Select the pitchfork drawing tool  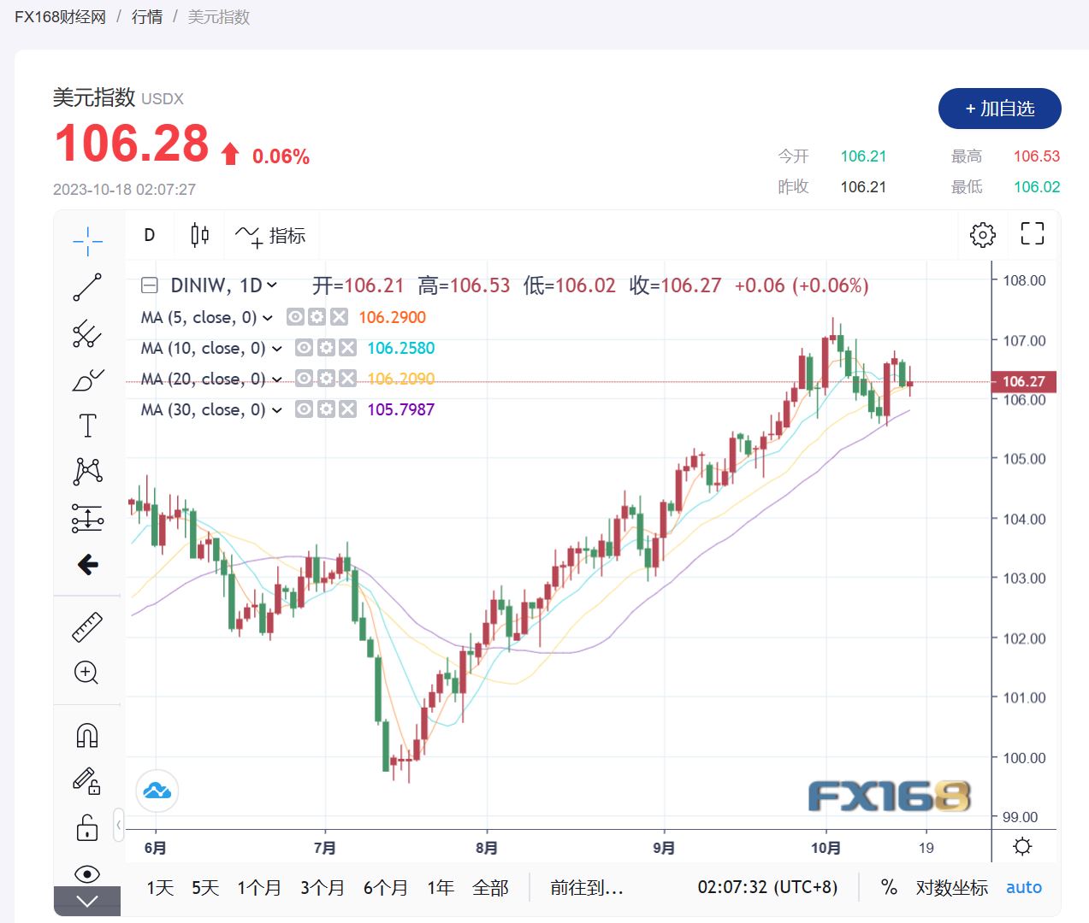87,333
